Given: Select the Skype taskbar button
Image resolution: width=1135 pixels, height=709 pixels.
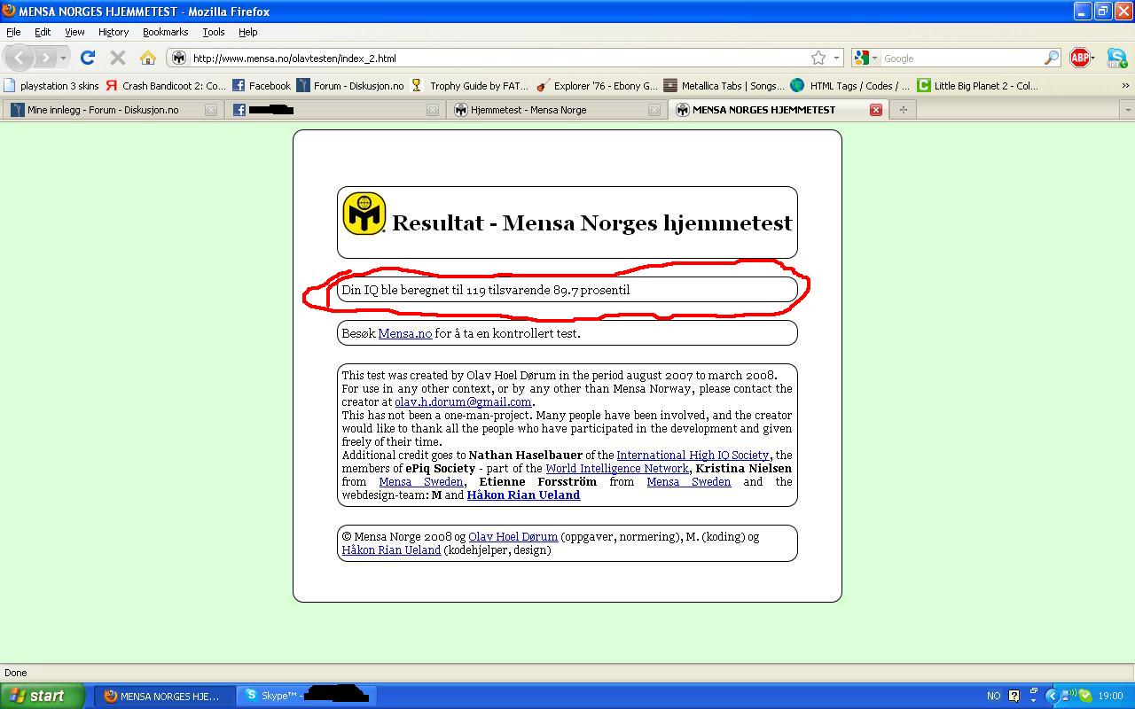Looking at the screenshot, I should pyautogui.click(x=307, y=696).
